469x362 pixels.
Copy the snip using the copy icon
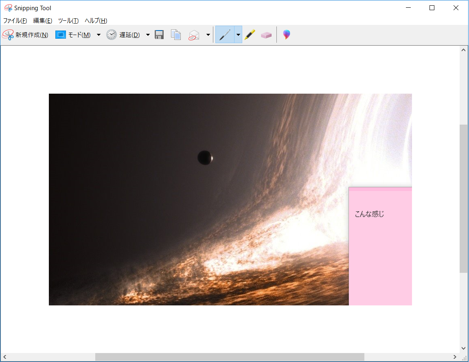[176, 35]
